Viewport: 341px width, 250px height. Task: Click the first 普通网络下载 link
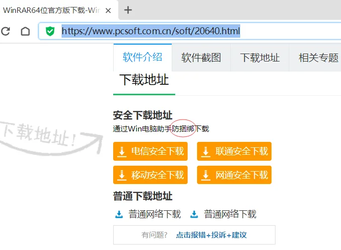[x=155, y=214]
